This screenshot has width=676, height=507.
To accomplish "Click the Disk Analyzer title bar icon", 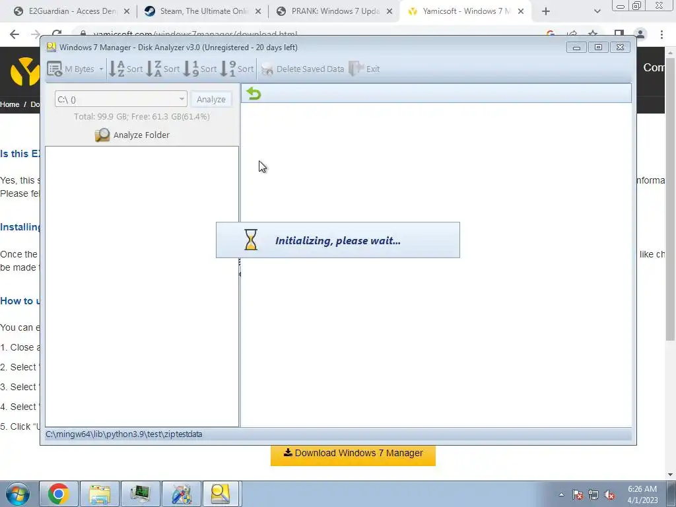I will [51, 47].
